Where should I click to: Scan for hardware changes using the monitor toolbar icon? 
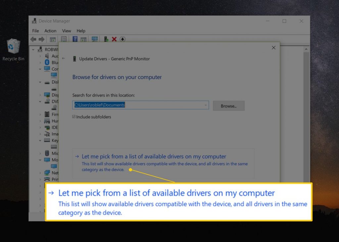[x=94, y=39]
